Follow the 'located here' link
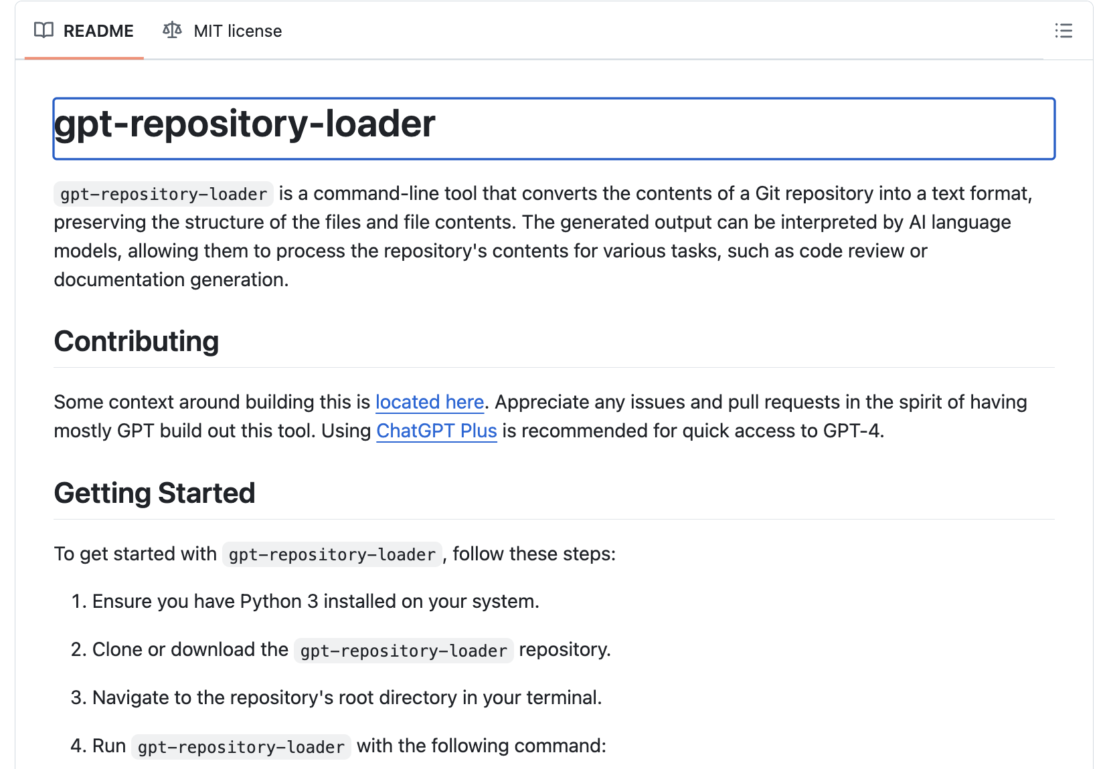The image size is (1107, 769). pos(430,402)
